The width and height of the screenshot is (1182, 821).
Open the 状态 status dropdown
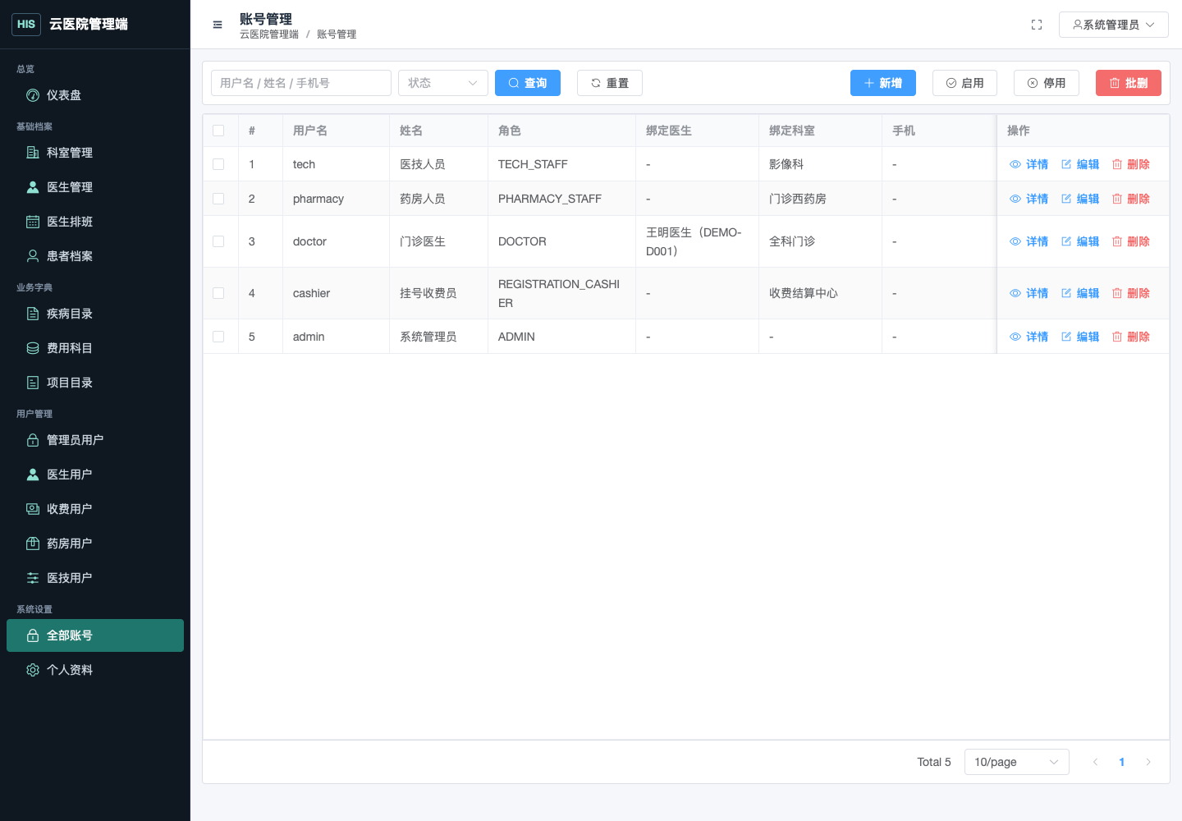(443, 83)
